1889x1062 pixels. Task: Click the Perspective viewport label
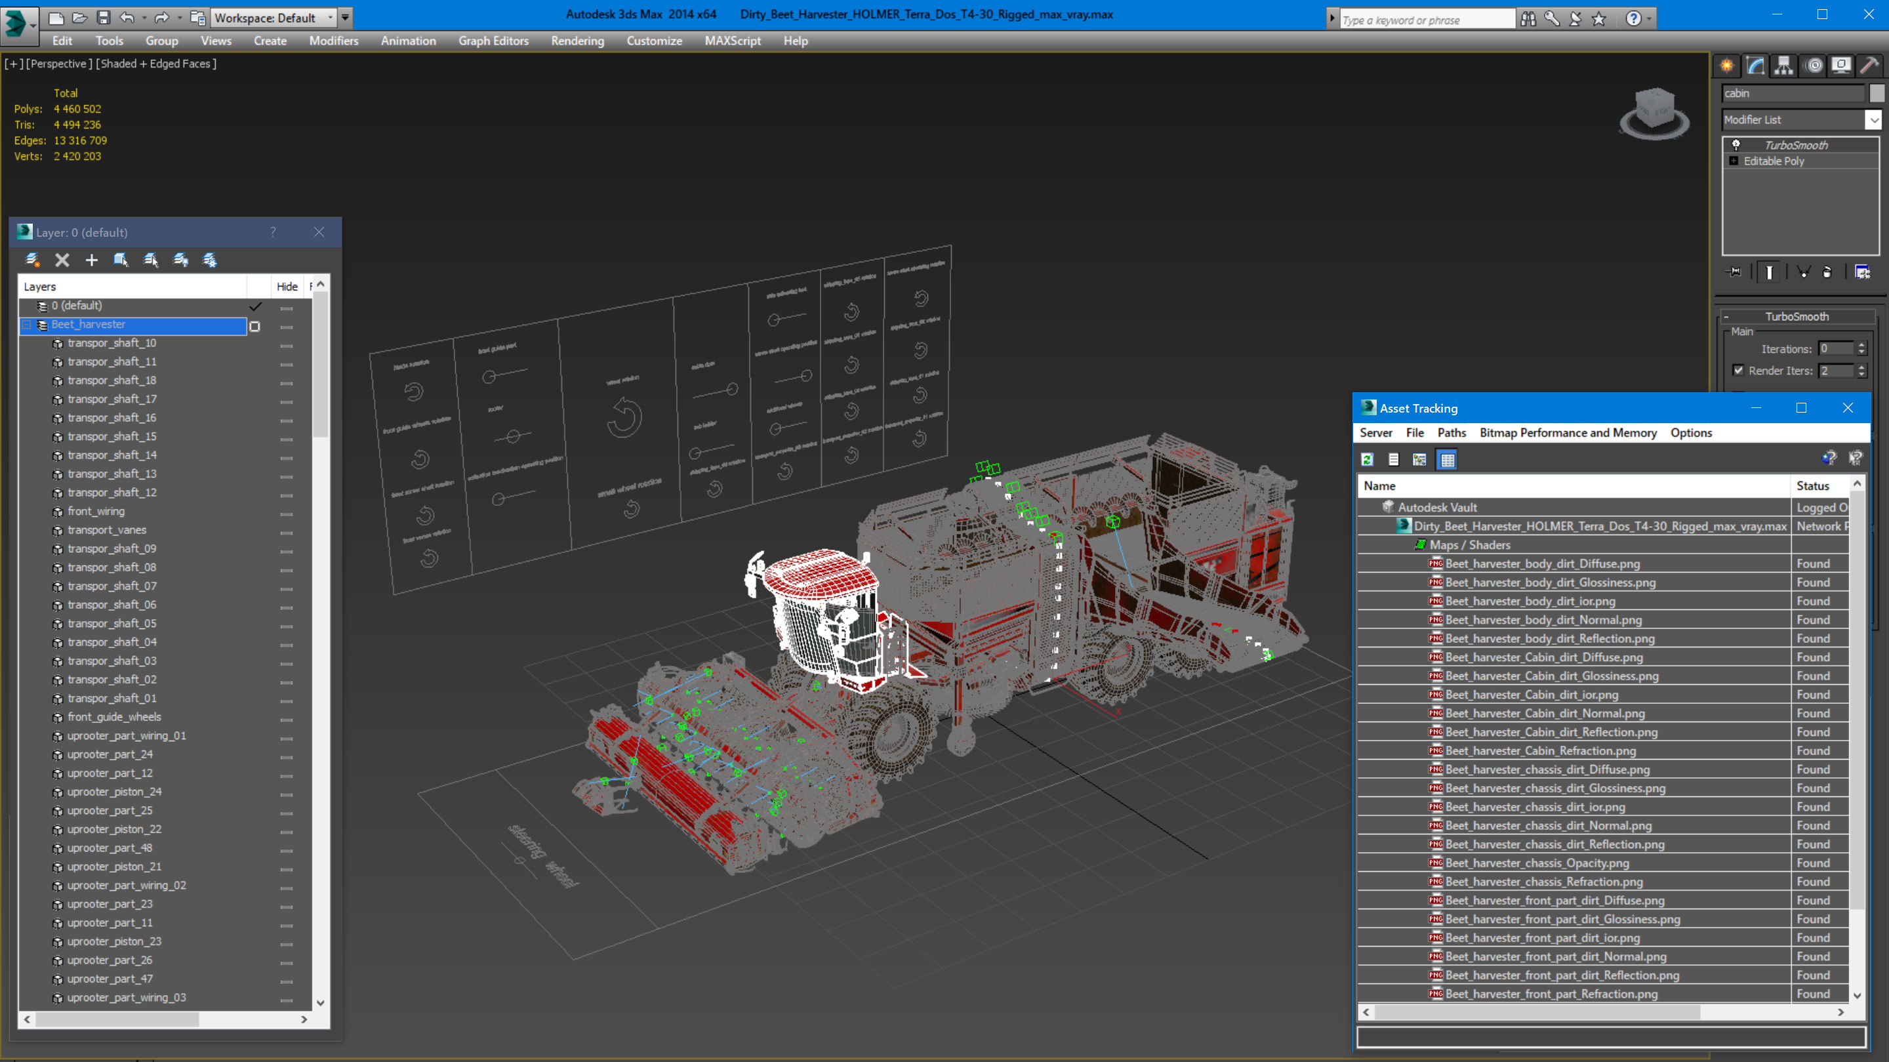pyautogui.click(x=58, y=64)
